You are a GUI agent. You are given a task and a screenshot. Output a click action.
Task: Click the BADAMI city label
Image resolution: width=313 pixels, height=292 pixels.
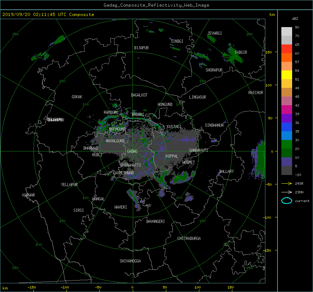[138, 115]
